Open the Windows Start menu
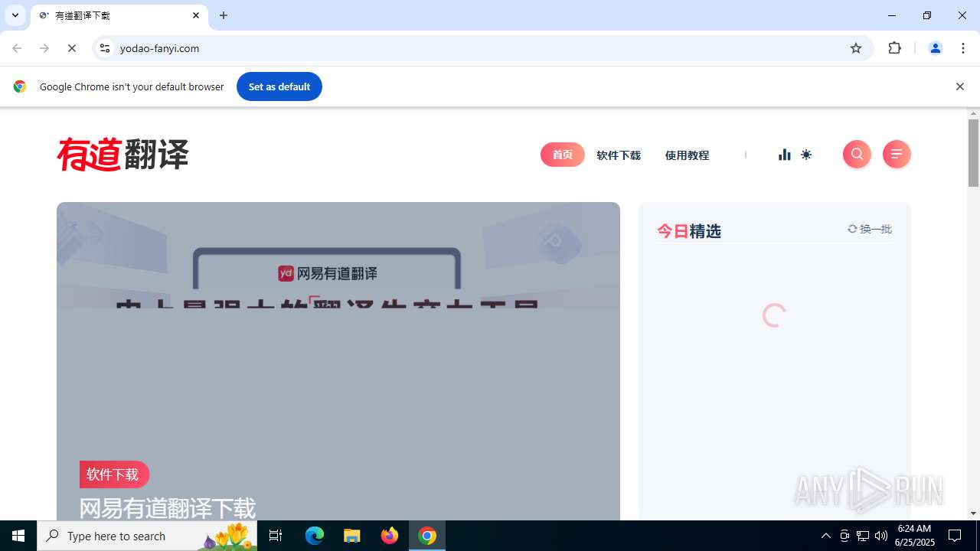Image resolution: width=980 pixels, height=551 pixels. tap(18, 536)
